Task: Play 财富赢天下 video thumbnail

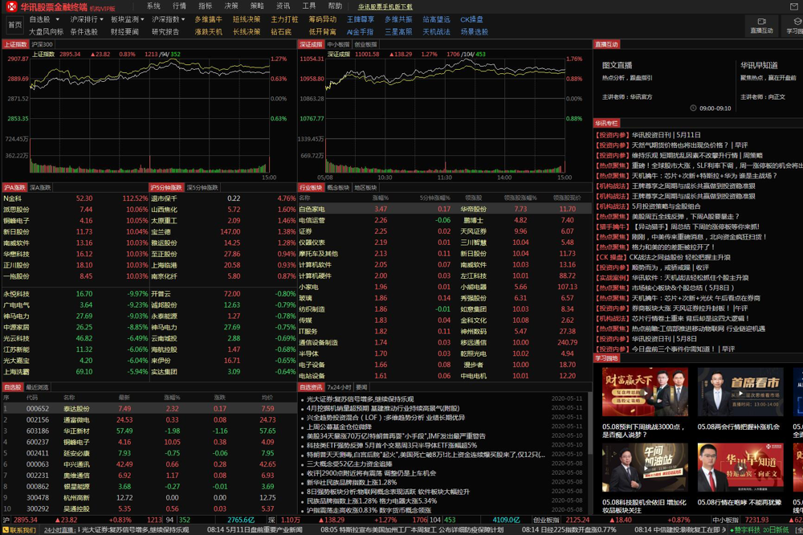Action: pyautogui.click(x=645, y=392)
